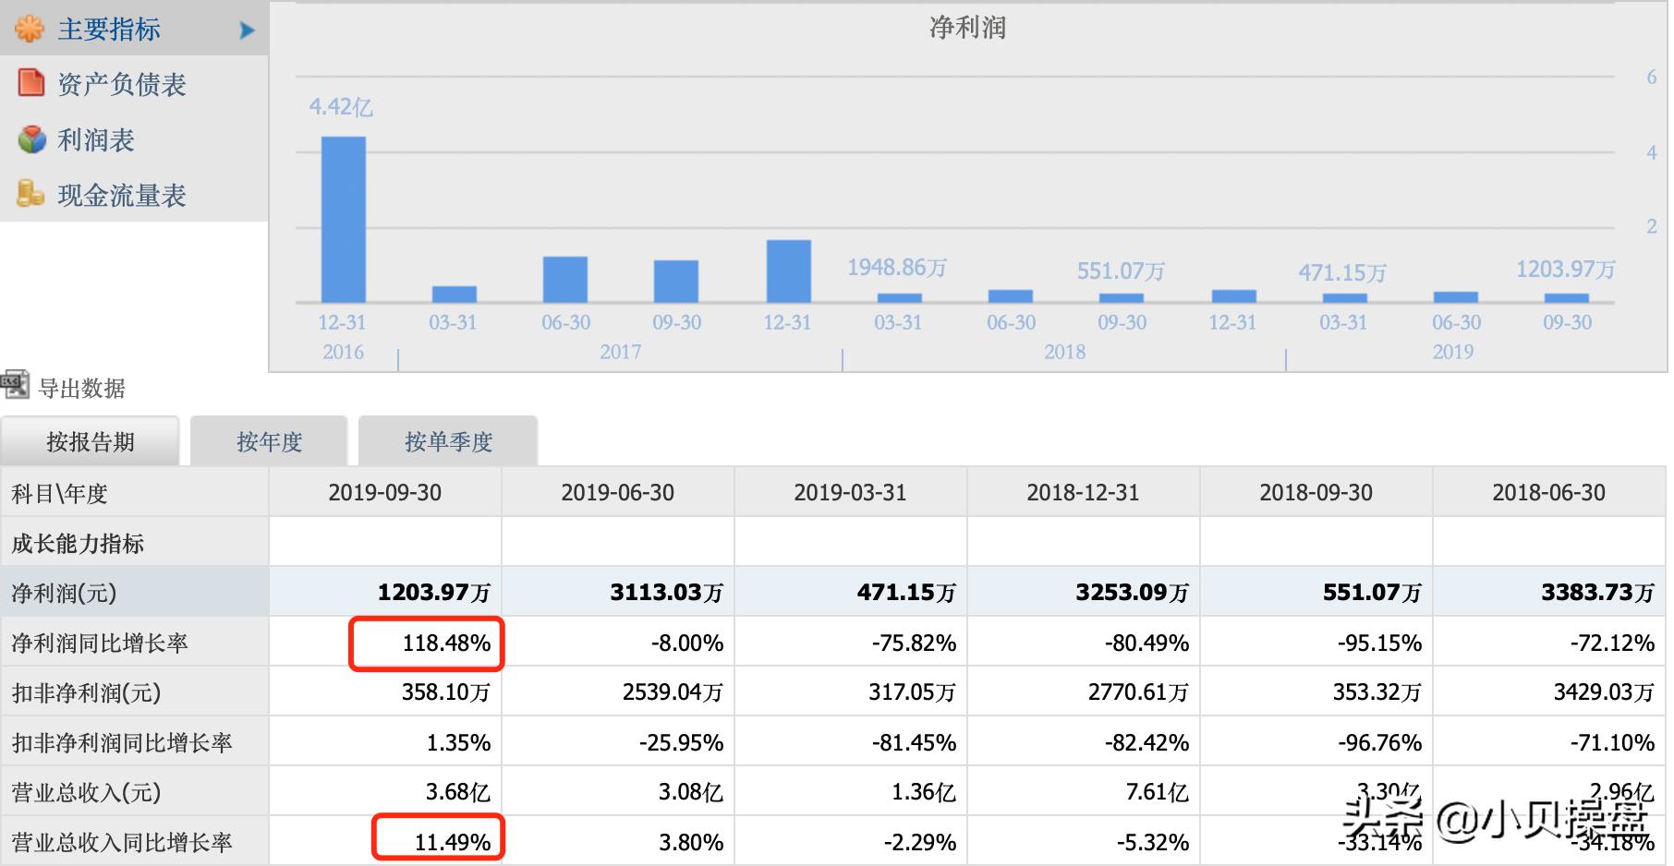
Task: Click the 2018-06-30 column header
Action: (1549, 492)
